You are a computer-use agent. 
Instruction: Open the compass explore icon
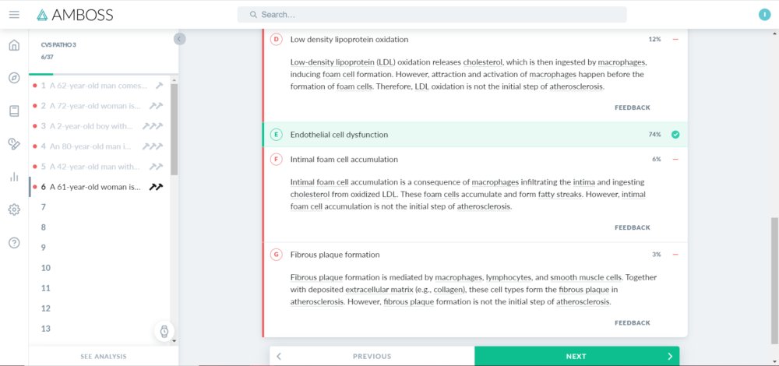[14, 78]
